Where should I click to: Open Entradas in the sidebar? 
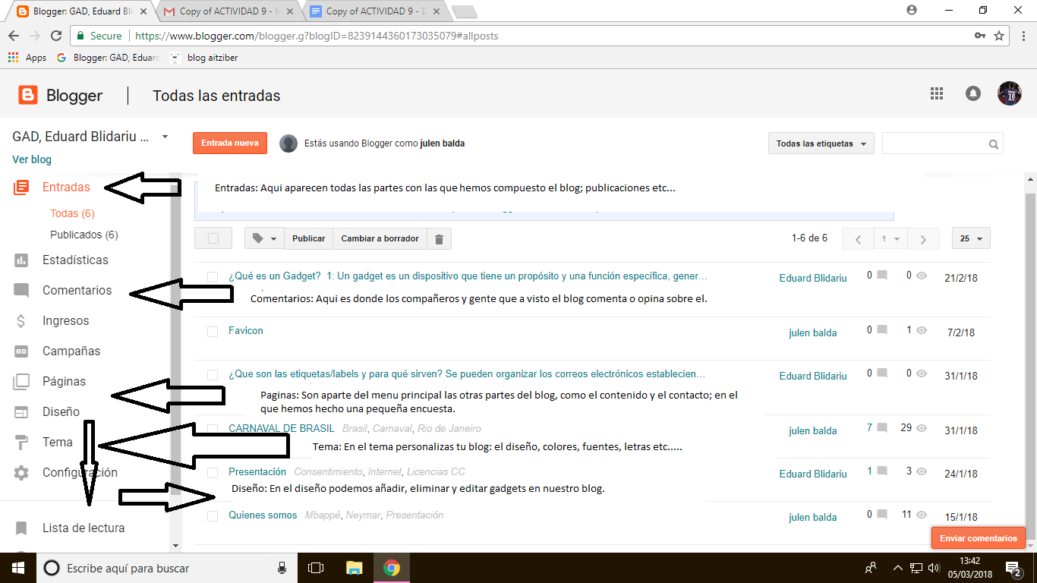coord(66,187)
